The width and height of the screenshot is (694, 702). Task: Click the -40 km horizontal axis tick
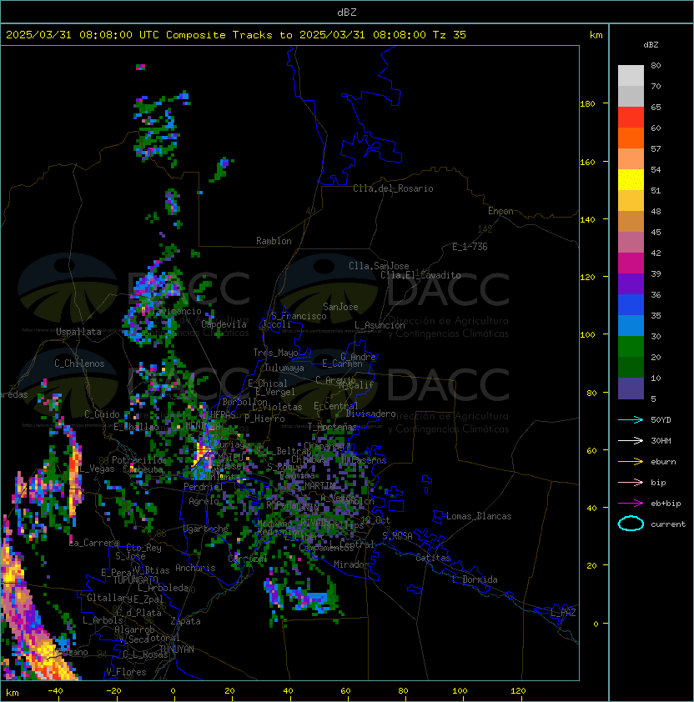click(x=55, y=691)
